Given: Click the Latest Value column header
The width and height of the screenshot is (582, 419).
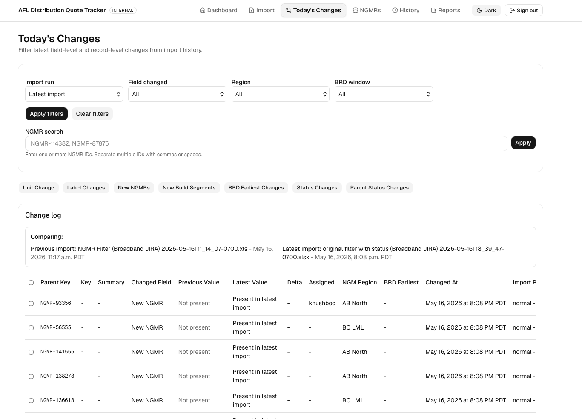Looking at the screenshot, I should [x=250, y=282].
